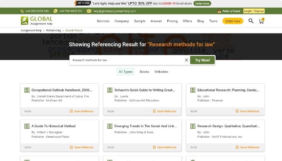Open the Schaum's Quick Guide to Writing title

click(145, 90)
